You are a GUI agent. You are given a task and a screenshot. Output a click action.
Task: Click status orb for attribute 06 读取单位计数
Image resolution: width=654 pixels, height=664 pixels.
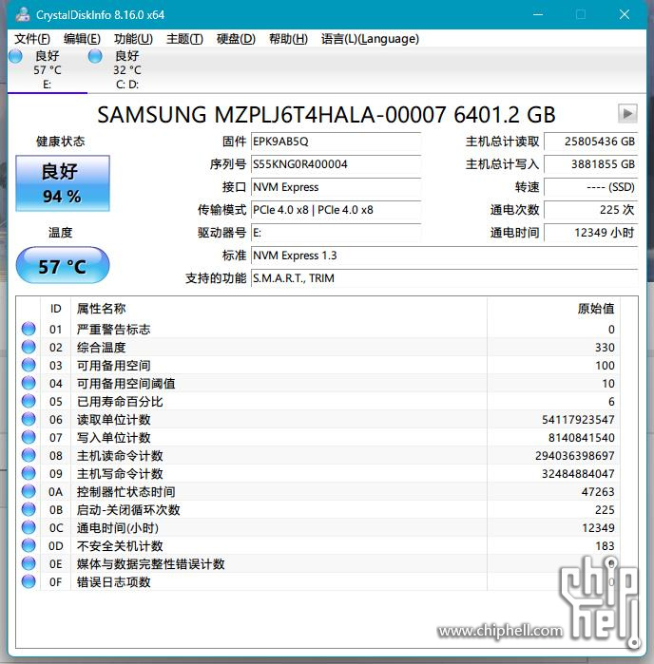(29, 419)
